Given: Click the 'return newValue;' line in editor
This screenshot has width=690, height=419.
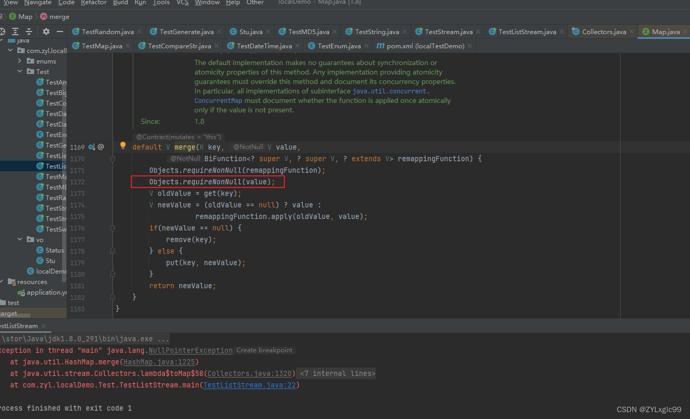Looking at the screenshot, I should click(183, 286).
